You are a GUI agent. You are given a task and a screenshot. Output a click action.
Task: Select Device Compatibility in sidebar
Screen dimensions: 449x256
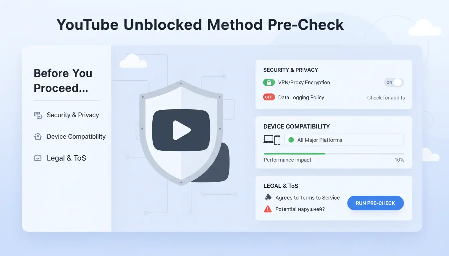76,137
